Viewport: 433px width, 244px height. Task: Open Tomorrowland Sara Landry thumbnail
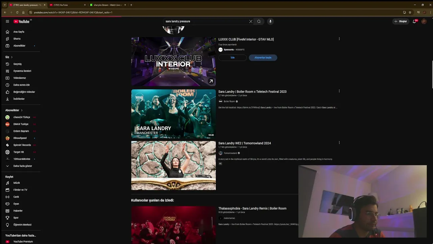(x=174, y=165)
